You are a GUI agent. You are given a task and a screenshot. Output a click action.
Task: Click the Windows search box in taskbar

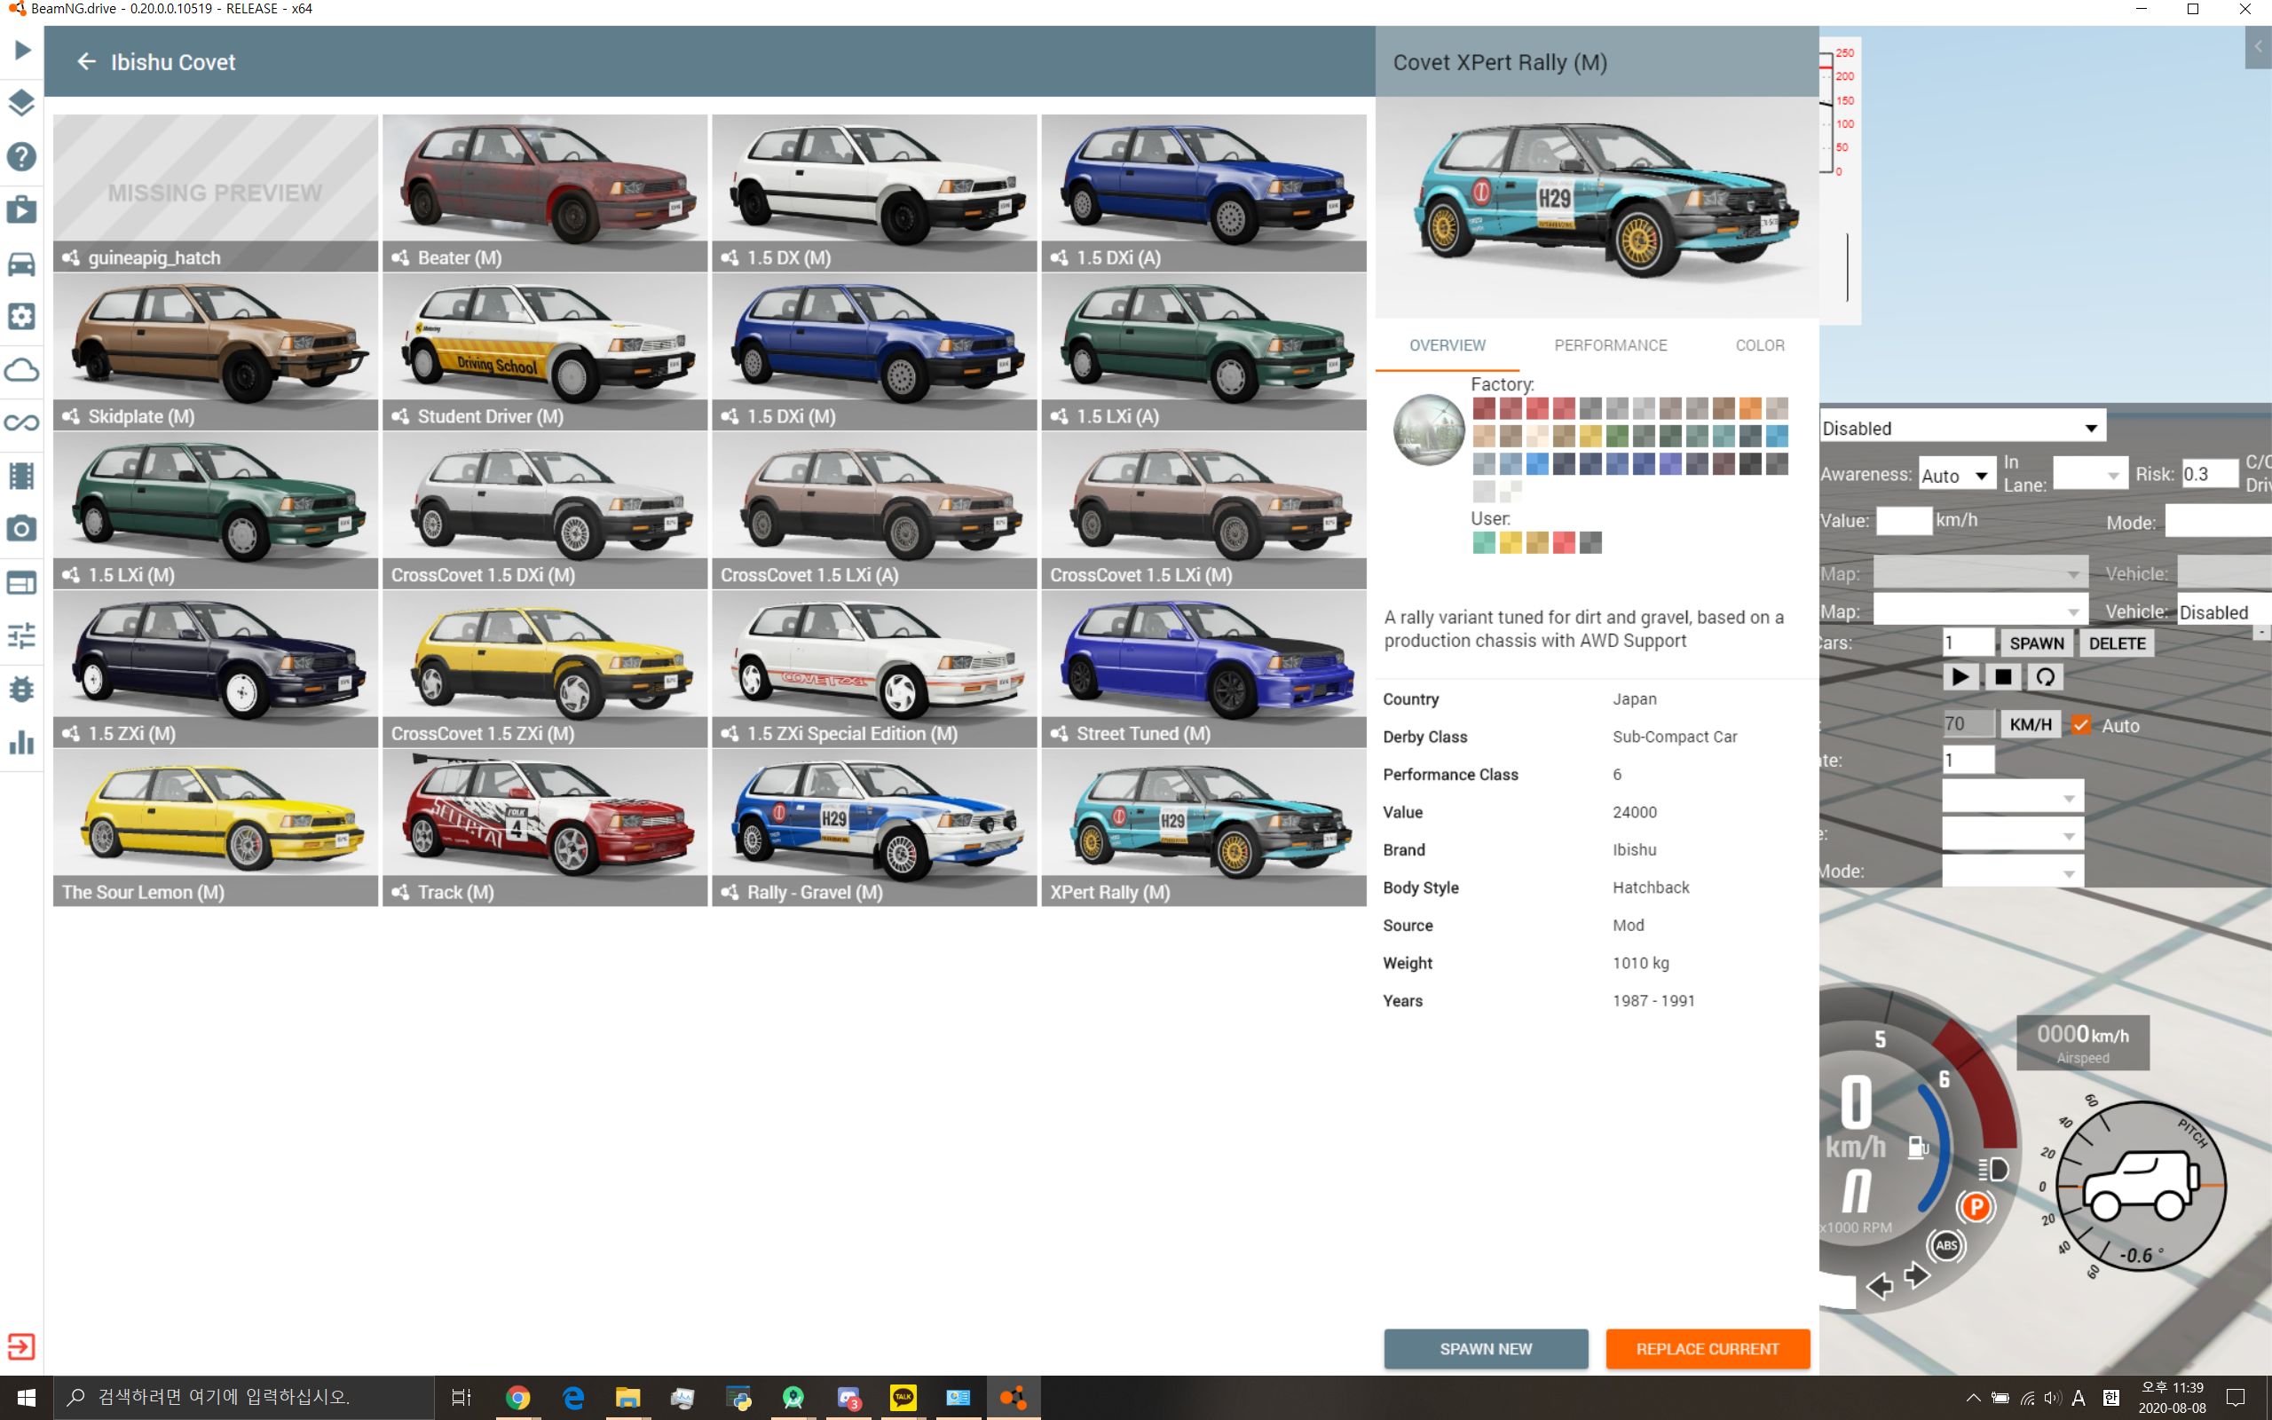pyautogui.click(x=244, y=1398)
